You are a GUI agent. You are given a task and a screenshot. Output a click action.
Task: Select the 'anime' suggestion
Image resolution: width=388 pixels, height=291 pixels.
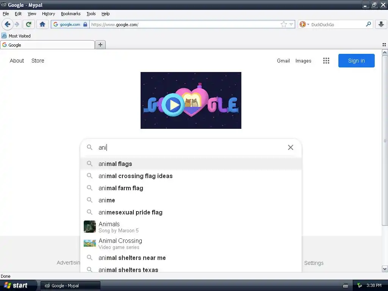(191, 200)
